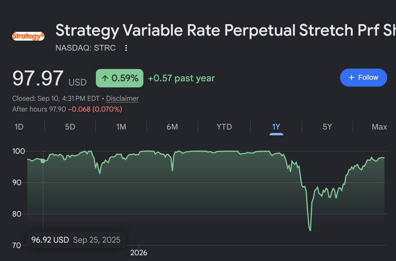The image size is (396, 261).
Task: Select the 1Y time range tab
Action: point(276,127)
